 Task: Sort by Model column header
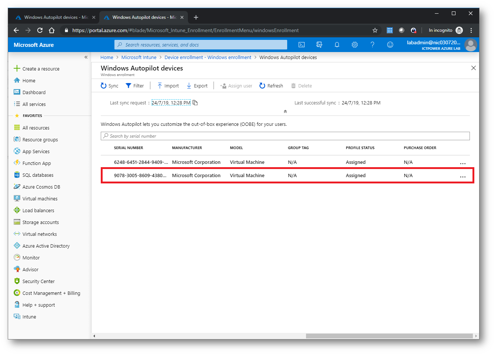point(236,148)
